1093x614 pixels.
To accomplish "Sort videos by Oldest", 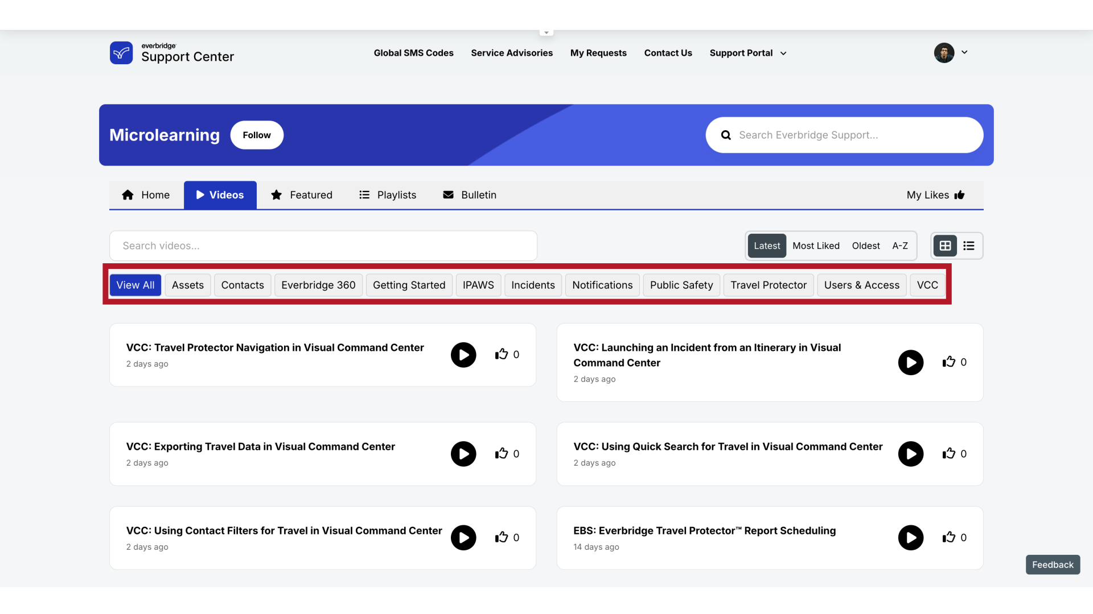I will pos(865,246).
